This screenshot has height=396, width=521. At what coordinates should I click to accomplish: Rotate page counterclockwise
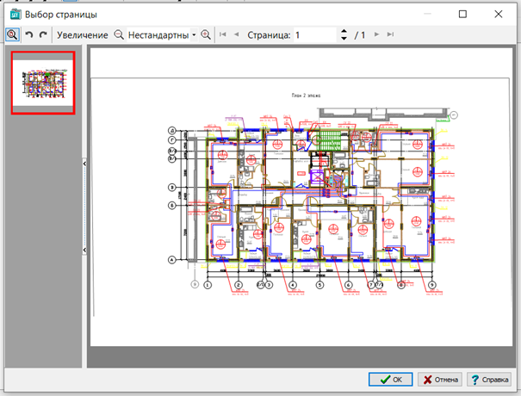click(x=29, y=34)
